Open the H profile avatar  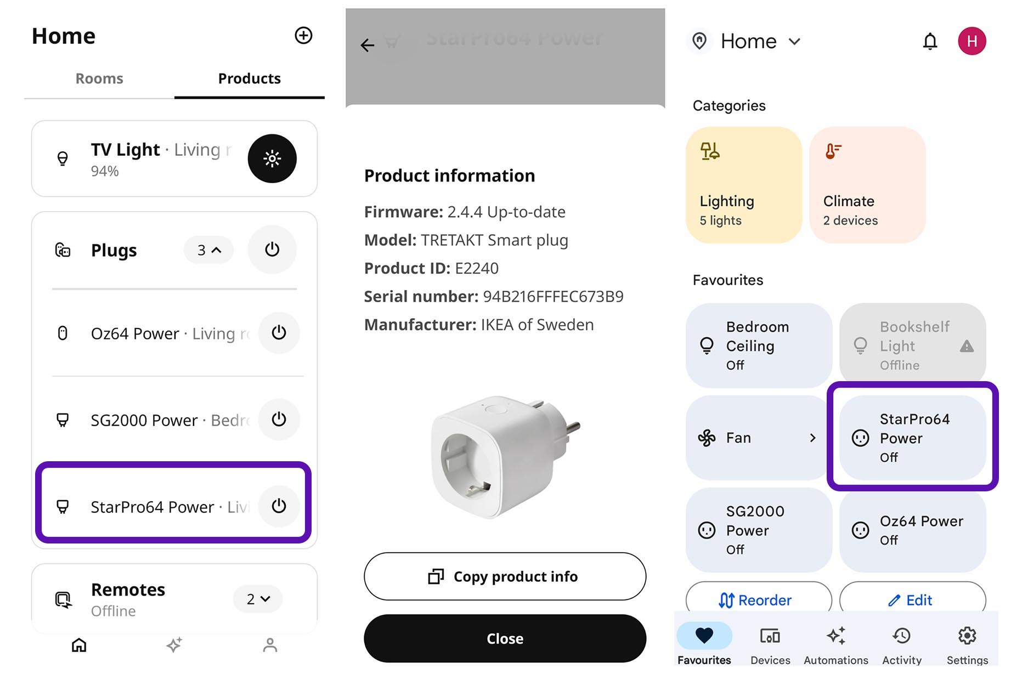(x=971, y=41)
